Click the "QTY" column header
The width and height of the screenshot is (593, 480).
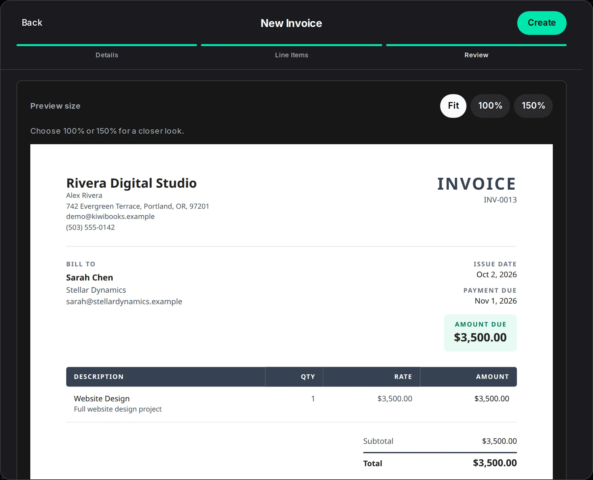coord(308,377)
